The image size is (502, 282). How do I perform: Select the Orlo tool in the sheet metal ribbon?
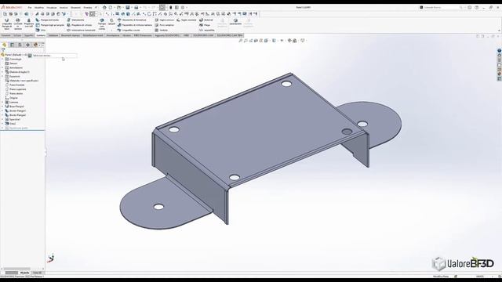click(x=41, y=30)
